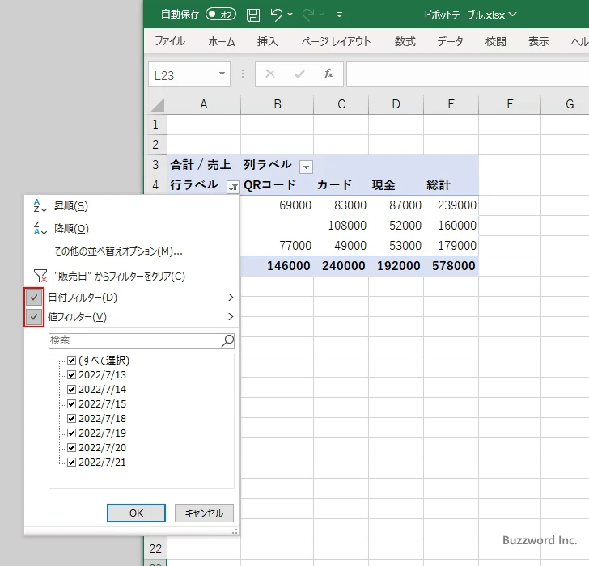Switch to the データ tab
The height and width of the screenshot is (566, 589).
pyautogui.click(x=450, y=41)
